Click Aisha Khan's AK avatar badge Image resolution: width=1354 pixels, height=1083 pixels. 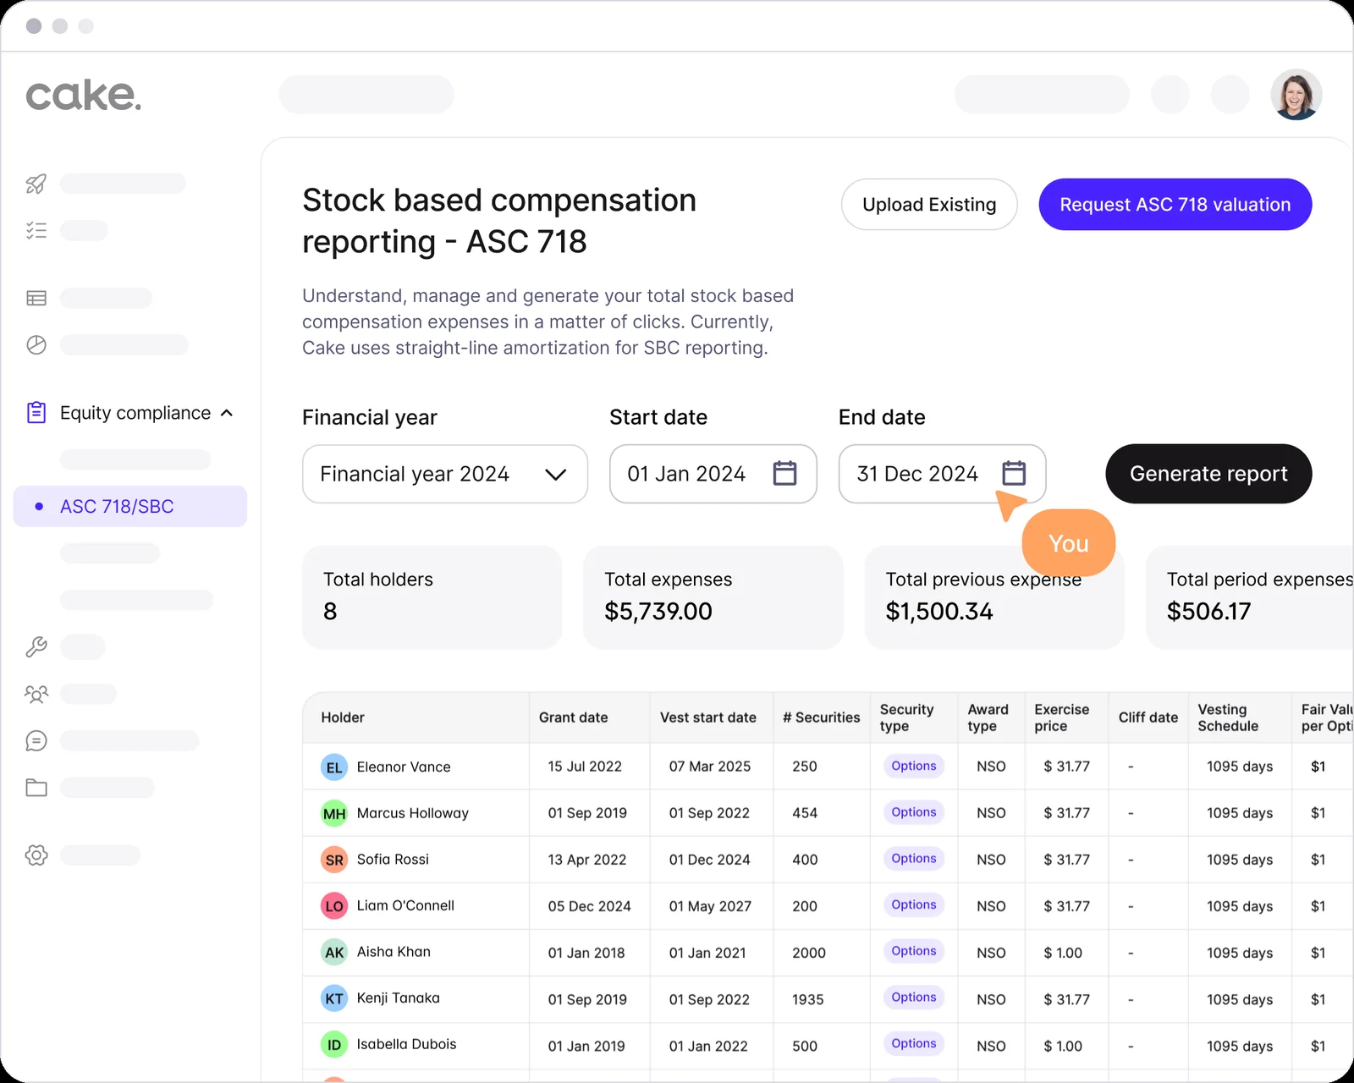[334, 953]
